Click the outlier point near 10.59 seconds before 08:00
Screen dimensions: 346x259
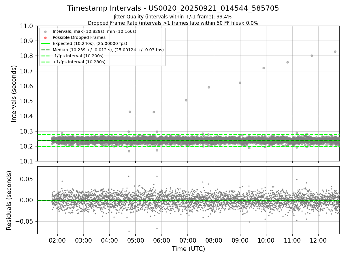click(209, 87)
